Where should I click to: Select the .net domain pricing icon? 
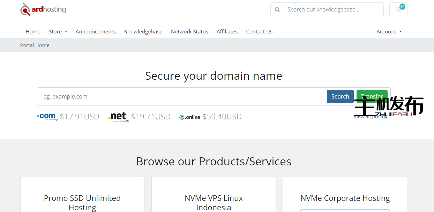point(118,117)
